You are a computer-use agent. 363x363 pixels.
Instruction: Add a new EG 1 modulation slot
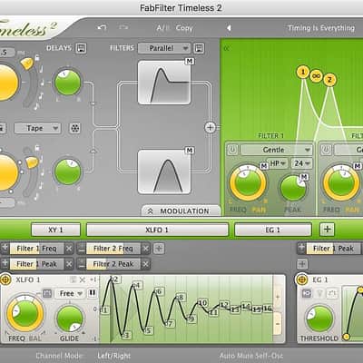point(302,264)
